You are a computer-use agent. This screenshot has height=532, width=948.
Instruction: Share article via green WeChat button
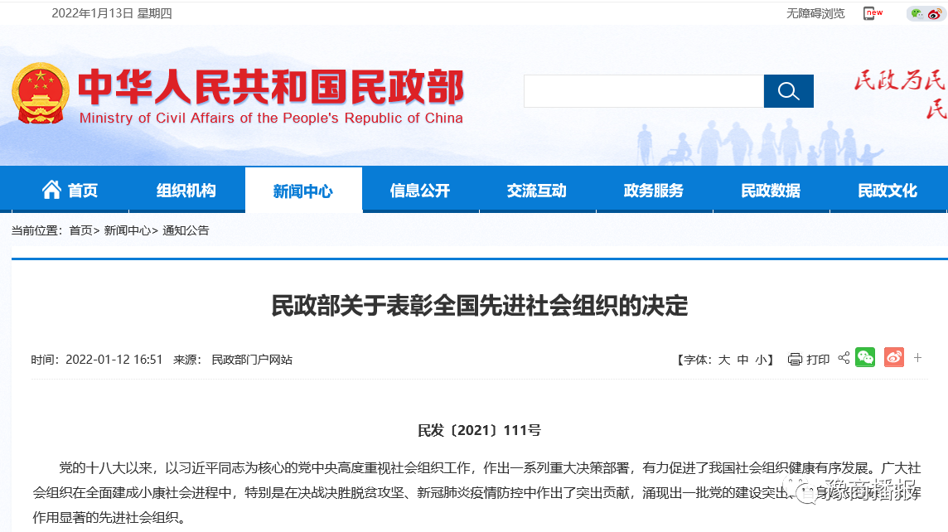865,357
